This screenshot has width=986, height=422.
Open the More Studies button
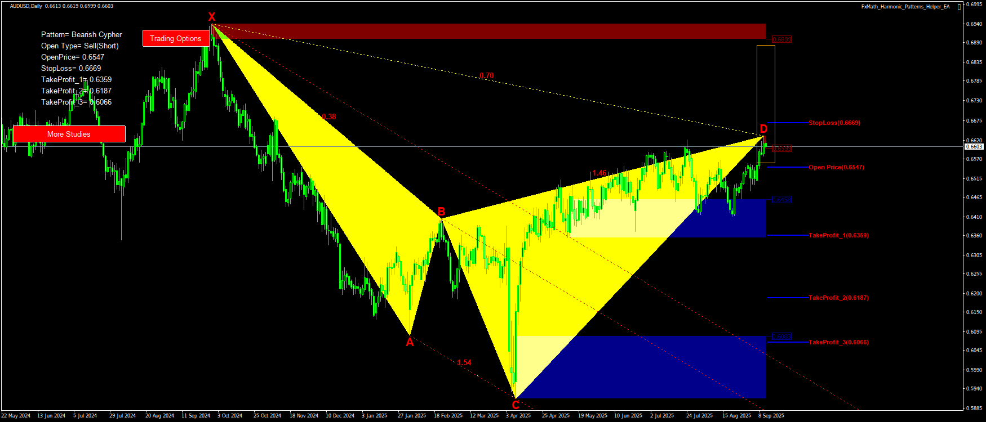(x=69, y=134)
